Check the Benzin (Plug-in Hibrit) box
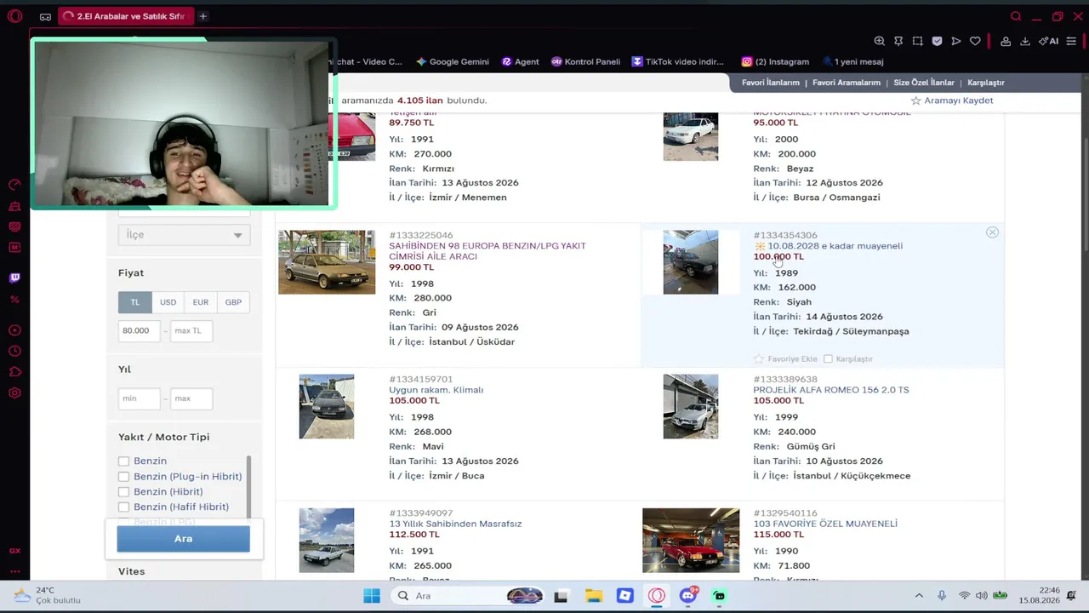This screenshot has width=1089, height=613. pos(123,477)
